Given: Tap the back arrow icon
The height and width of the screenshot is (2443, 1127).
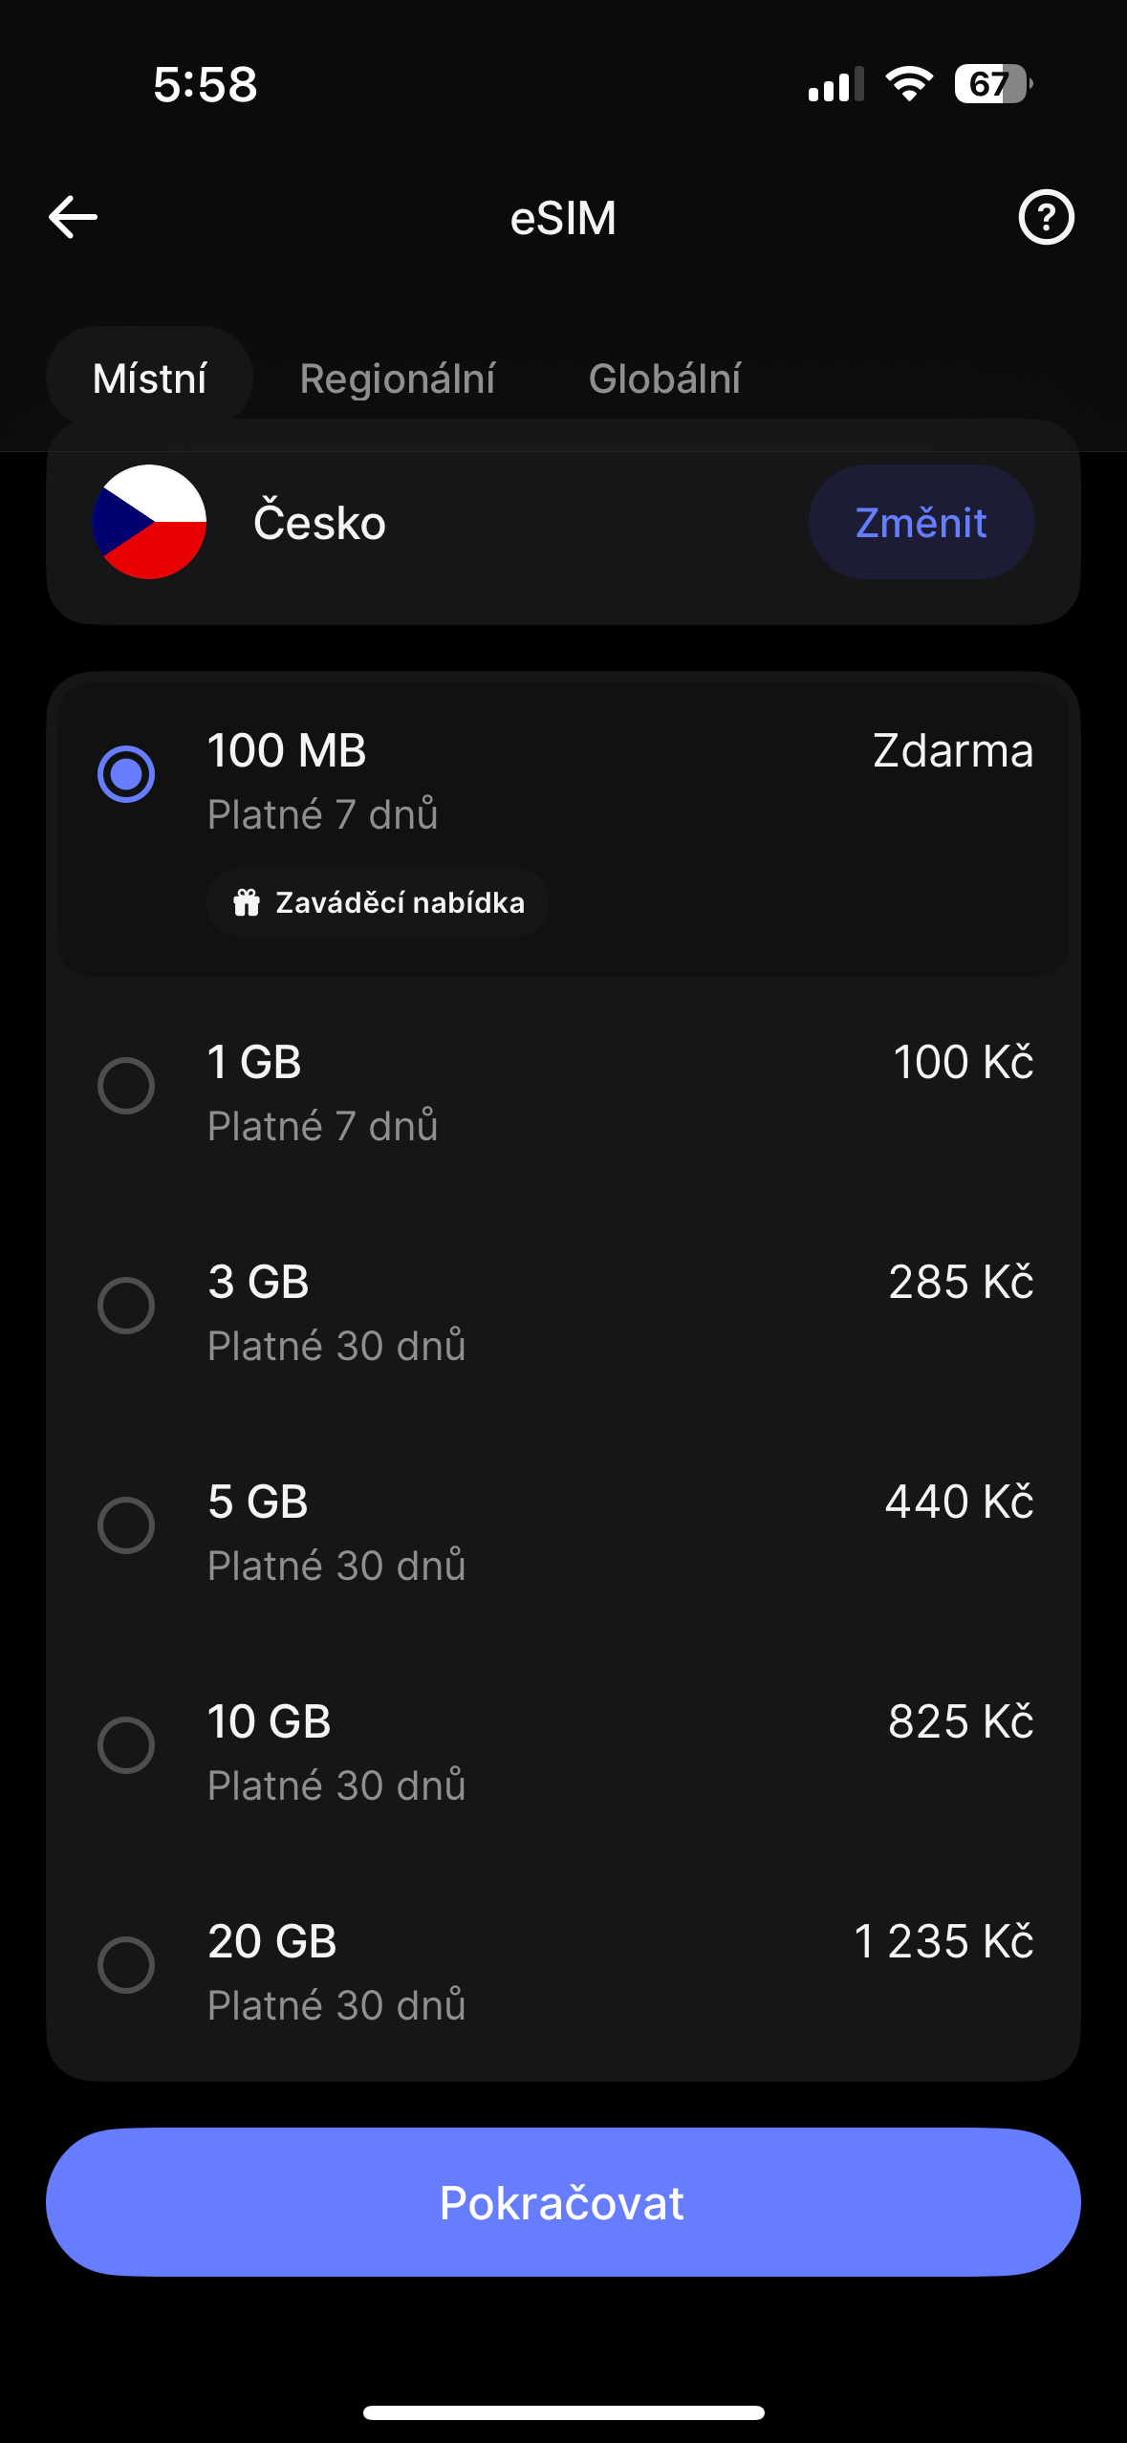Looking at the screenshot, I should point(74,217).
